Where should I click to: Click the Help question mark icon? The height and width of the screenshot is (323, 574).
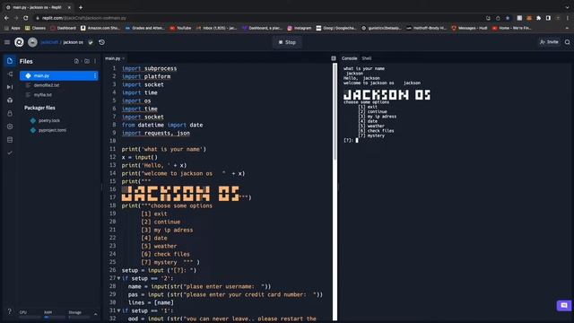[x=10, y=311]
